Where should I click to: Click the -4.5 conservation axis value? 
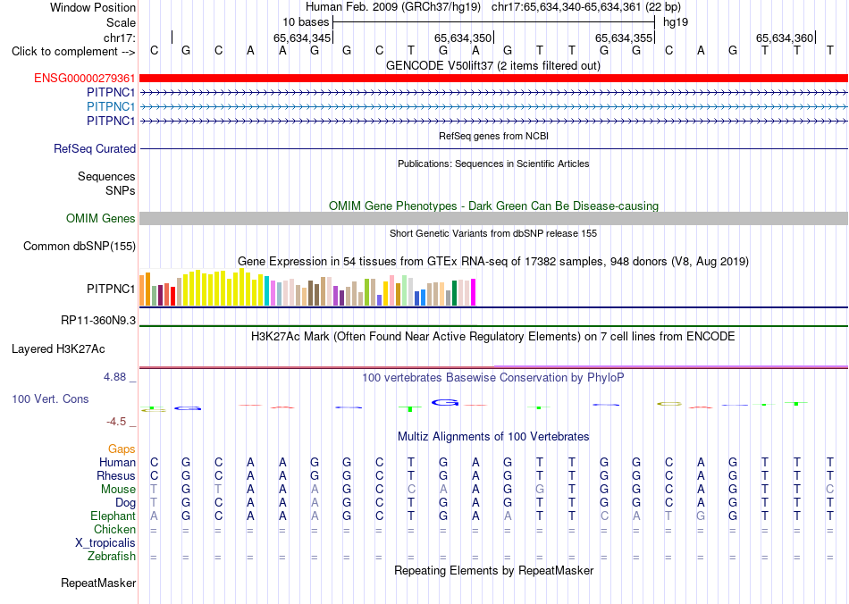click(116, 422)
